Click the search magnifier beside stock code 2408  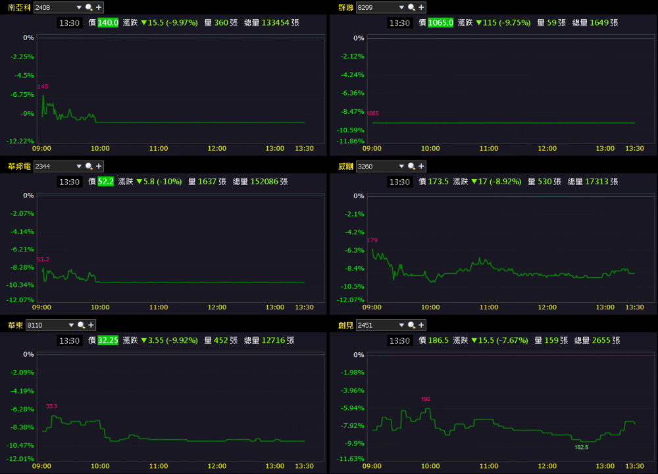point(89,7)
